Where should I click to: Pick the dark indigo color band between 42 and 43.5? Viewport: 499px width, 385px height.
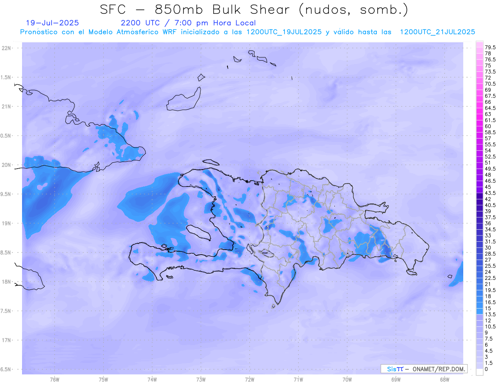(479, 196)
